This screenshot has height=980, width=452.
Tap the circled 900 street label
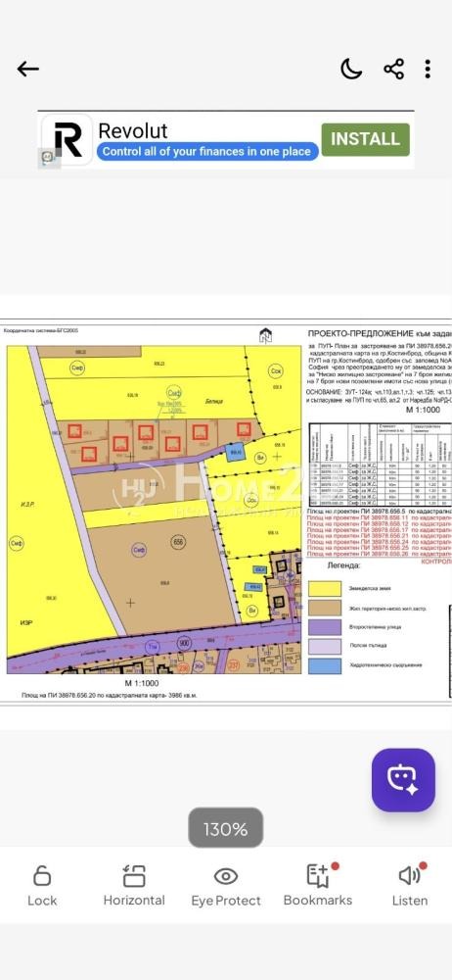click(184, 644)
